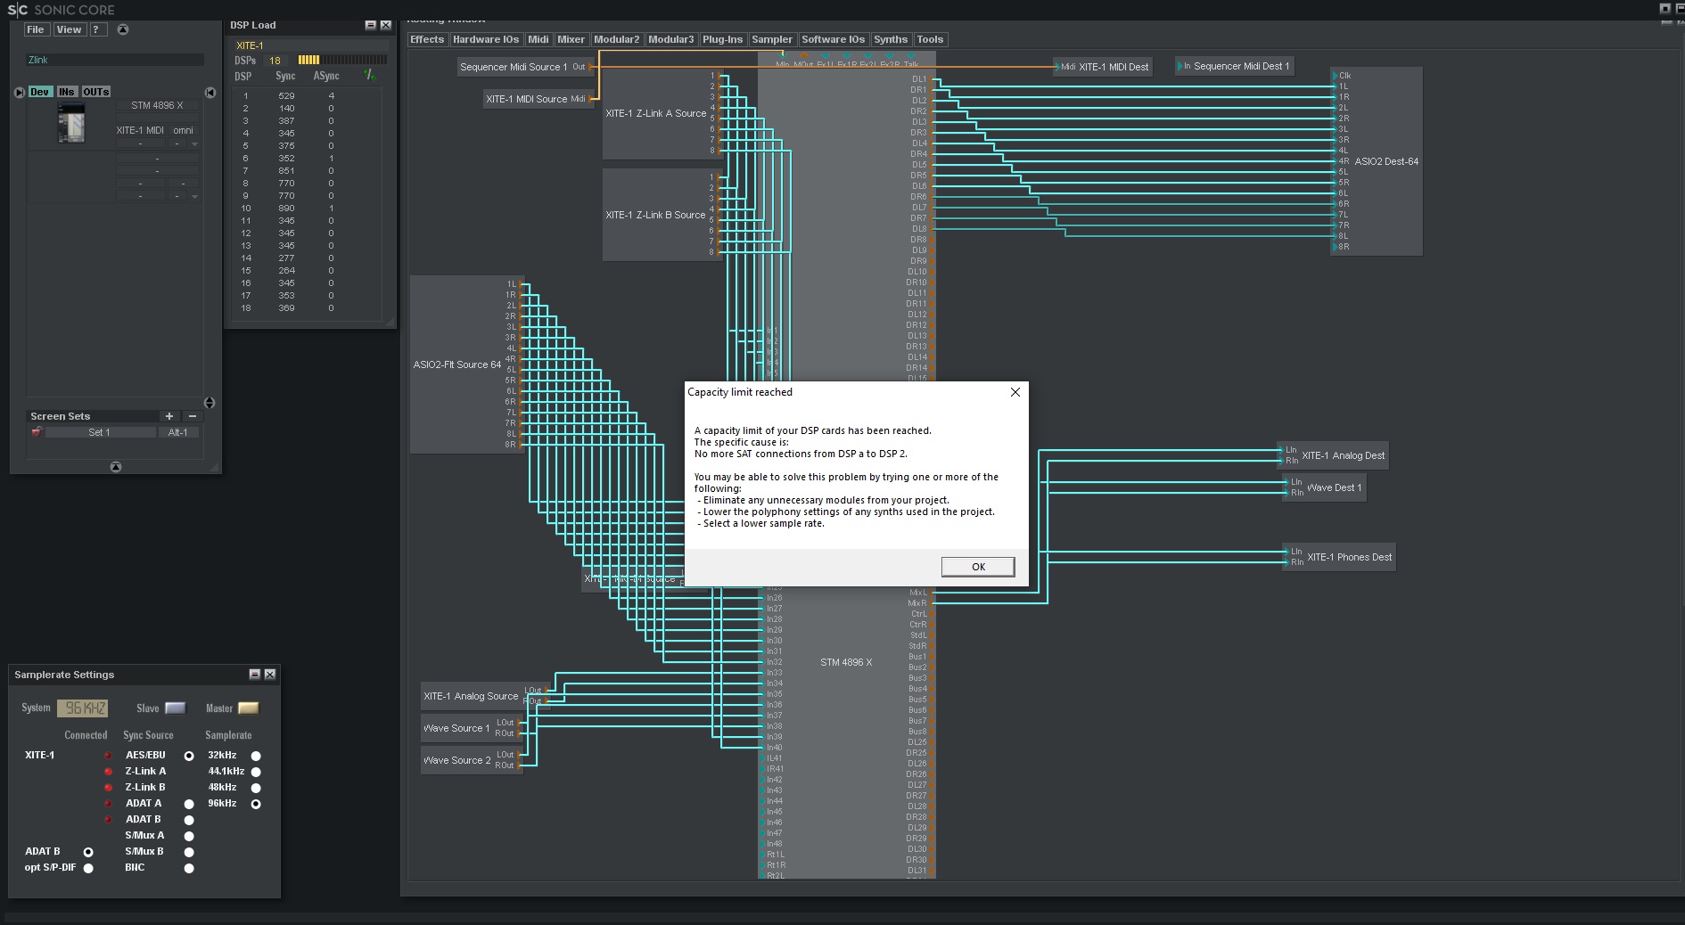Collapse bottom arrow of the Zlink panel
The width and height of the screenshot is (1685, 925).
pyautogui.click(x=115, y=467)
